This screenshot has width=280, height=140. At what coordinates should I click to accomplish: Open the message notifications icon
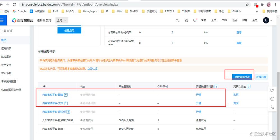pyautogui.click(x=195, y=20)
